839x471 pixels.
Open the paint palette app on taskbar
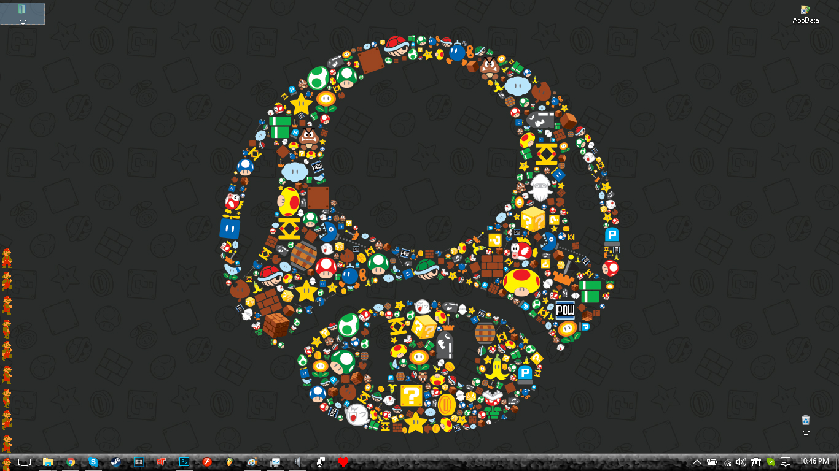(252, 462)
